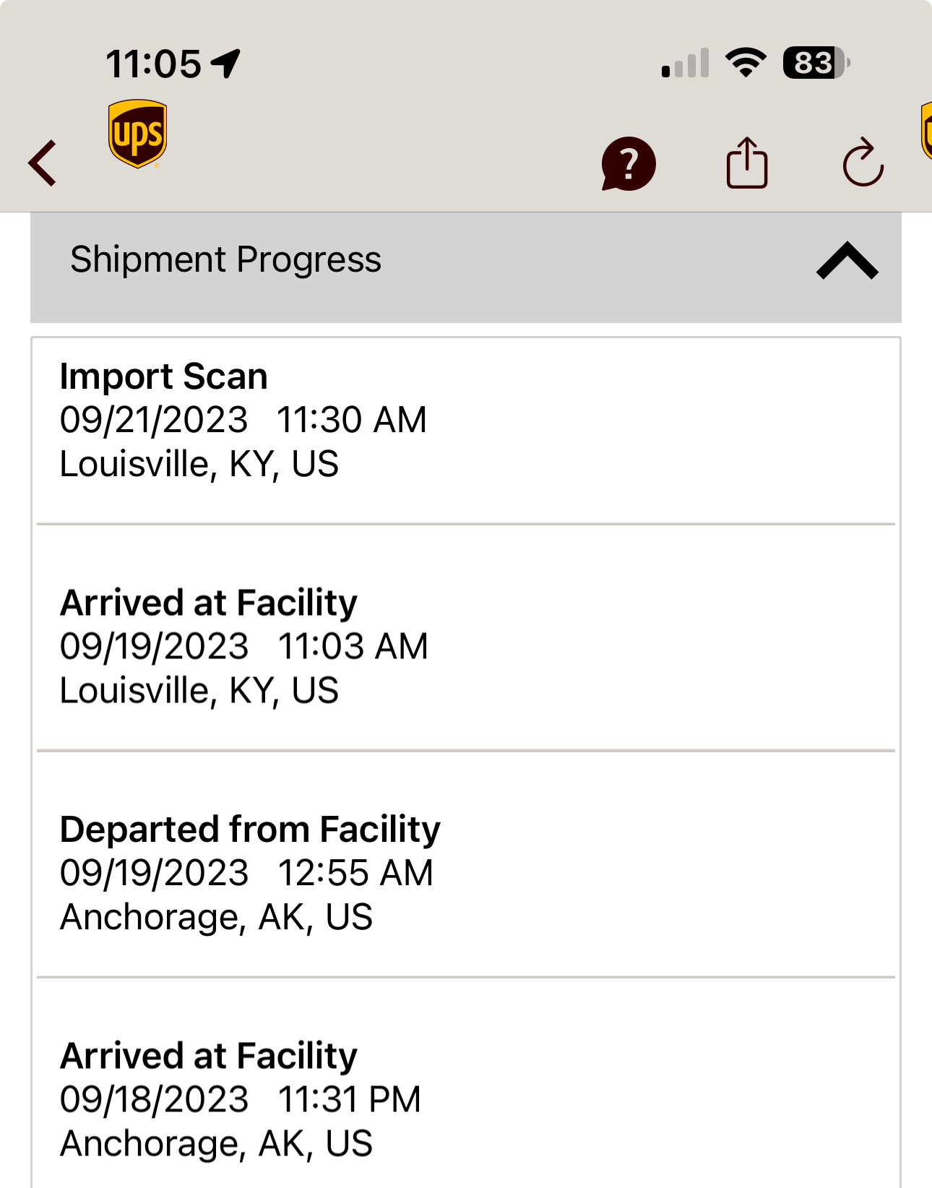Select the Departed from Facility entry
Image resolution: width=932 pixels, height=1188 pixels.
(x=466, y=864)
